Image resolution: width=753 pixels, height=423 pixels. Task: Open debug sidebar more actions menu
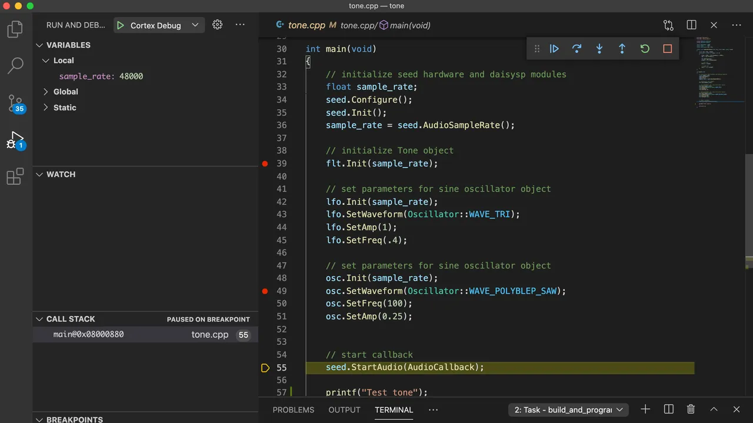[240, 25]
